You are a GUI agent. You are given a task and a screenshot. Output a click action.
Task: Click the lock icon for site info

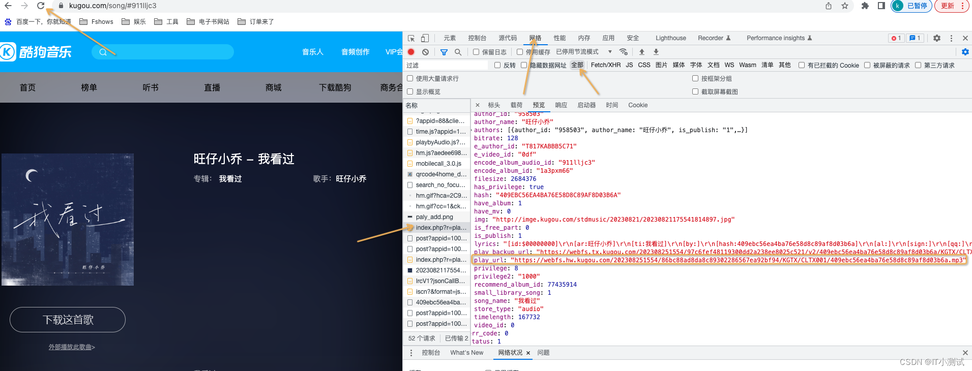click(61, 6)
